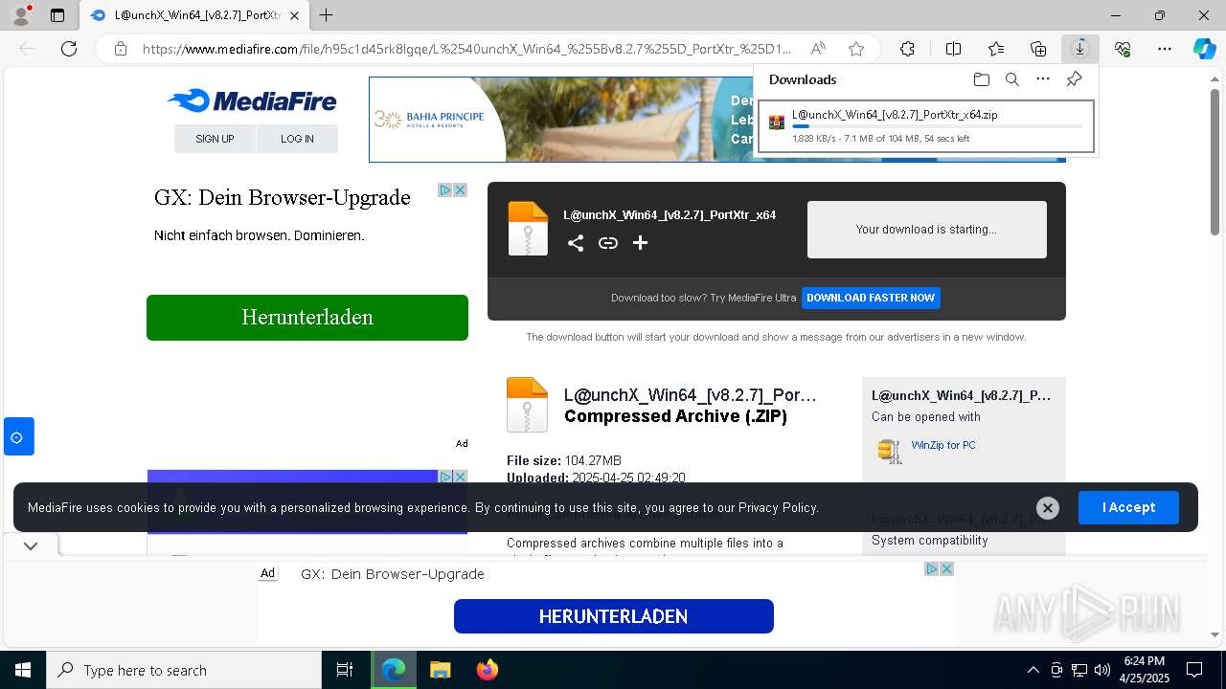Open the Favorites list
This screenshot has width=1226, height=689.
[996, 49]
